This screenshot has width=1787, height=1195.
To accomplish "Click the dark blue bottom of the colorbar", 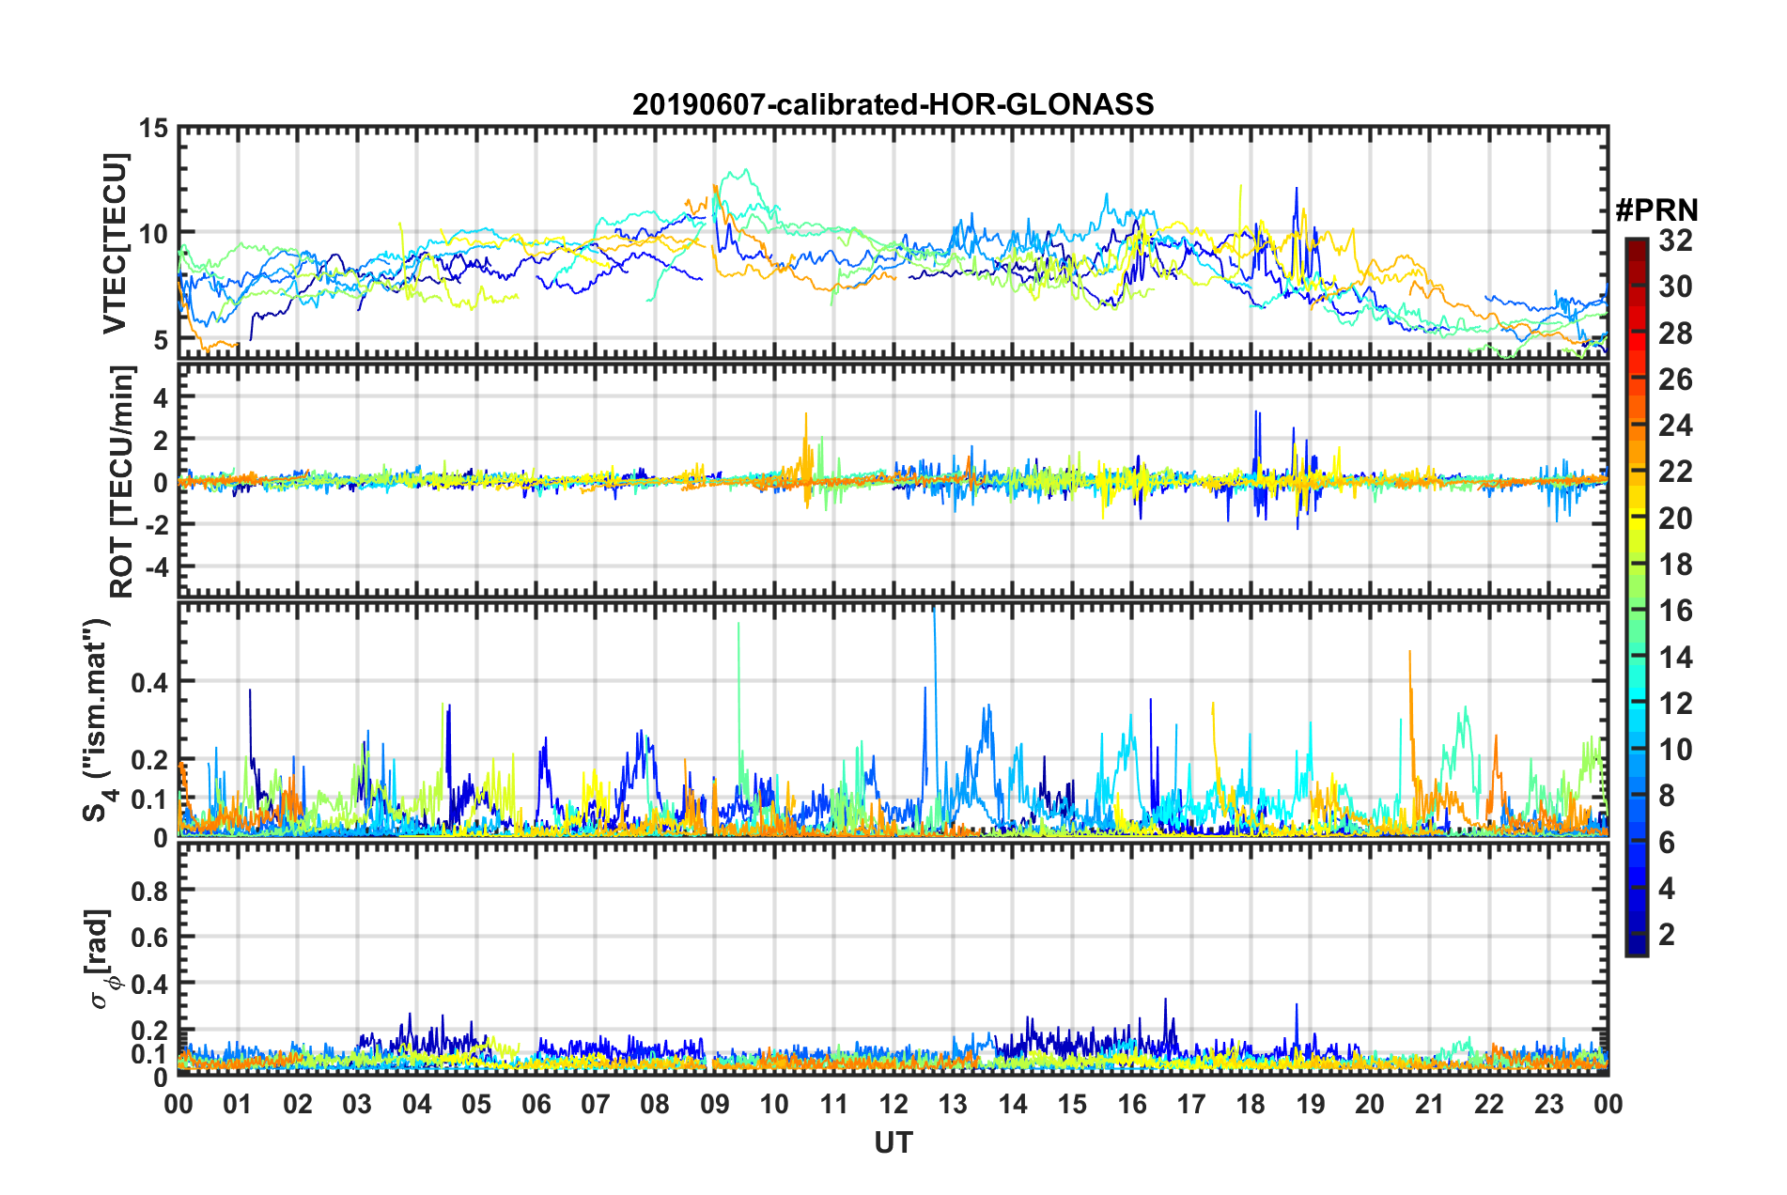I will [x=1636, y=947].
